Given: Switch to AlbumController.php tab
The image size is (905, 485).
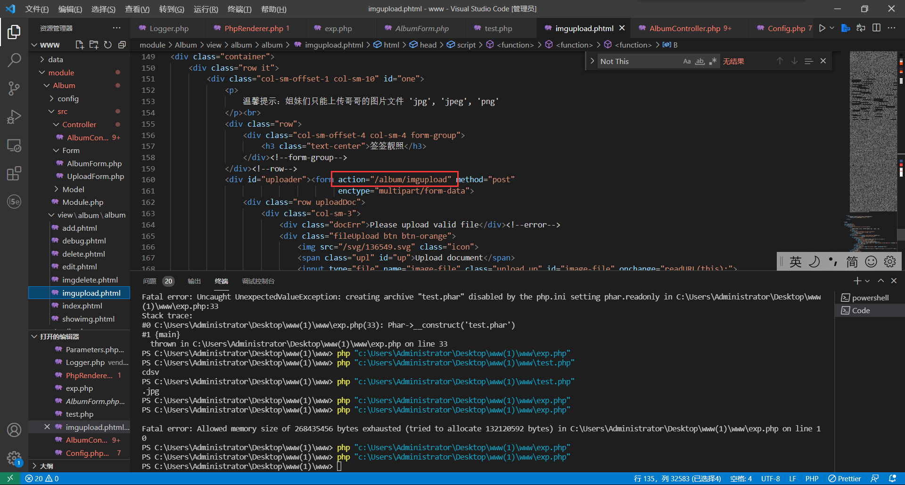Looking at the screenshot, I should pyautogui.click(x=690, y=28).
